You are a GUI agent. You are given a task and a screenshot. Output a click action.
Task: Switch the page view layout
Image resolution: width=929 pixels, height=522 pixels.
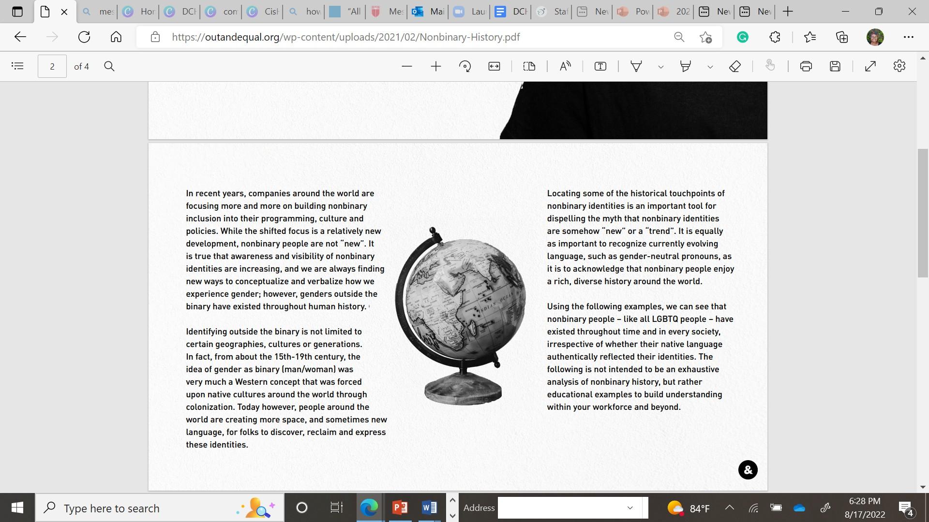[x=529, y=66]
